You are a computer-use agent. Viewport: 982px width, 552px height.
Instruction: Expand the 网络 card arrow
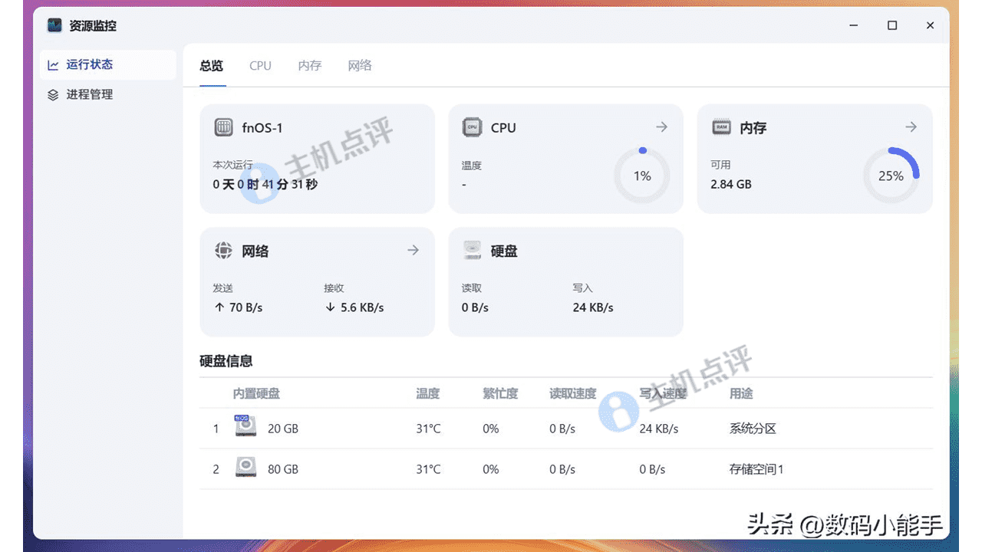click(x=413, y=250)
